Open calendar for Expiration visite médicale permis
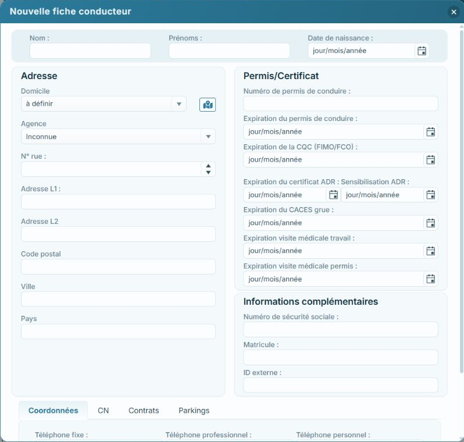This screenshot has width=464, height=442. pos(430,279)
